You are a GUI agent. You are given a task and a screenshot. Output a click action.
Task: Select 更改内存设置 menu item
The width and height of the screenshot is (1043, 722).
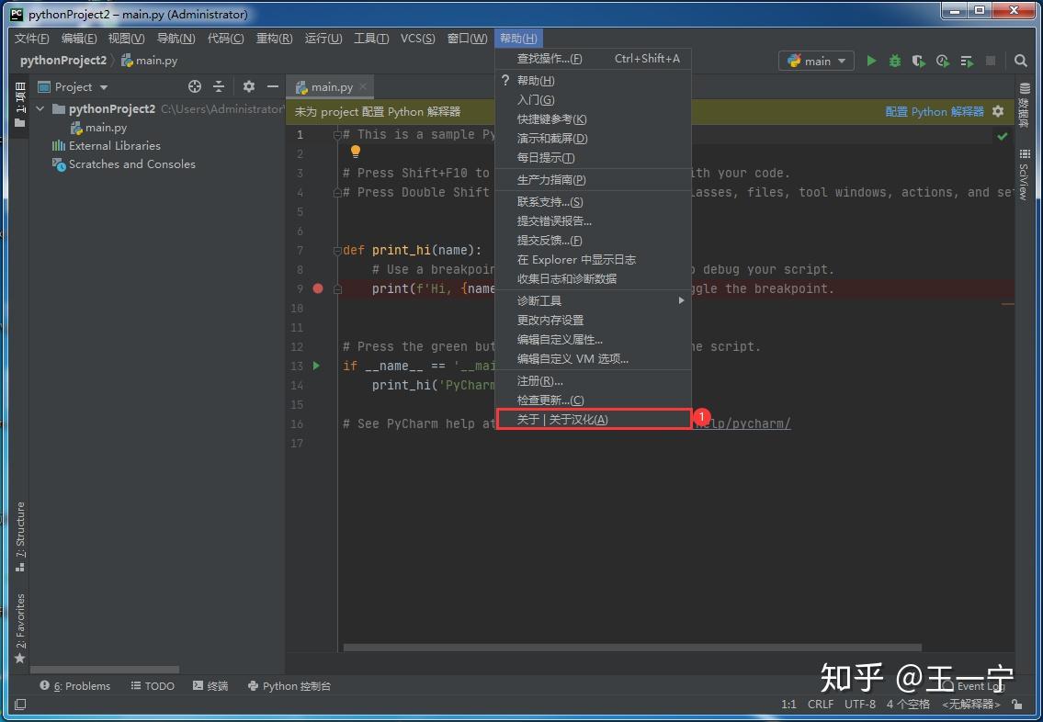pos(594,320)
